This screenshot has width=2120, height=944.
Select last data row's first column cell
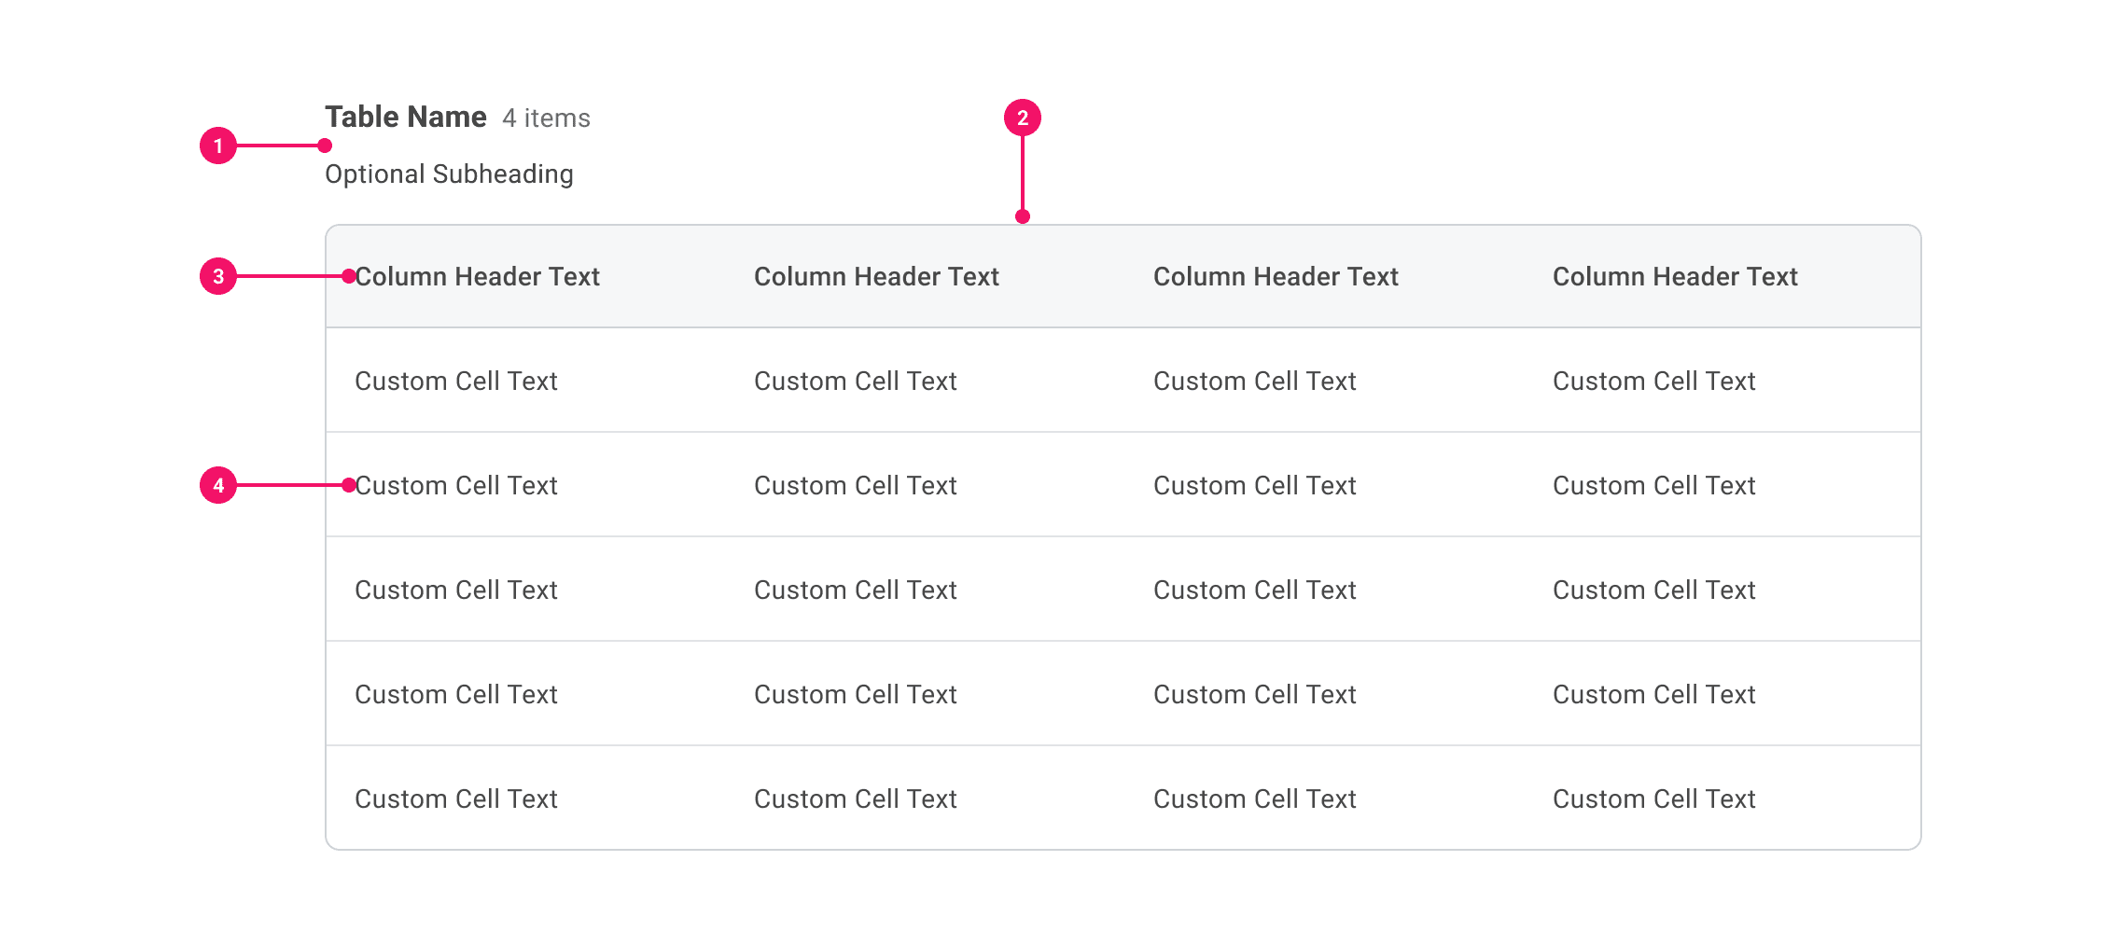[x=456, y=799]
